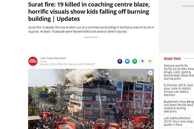Read Explained Bengal violence during elections
Image resolution: width=194 pixels, height=129 pixels.
179,106
